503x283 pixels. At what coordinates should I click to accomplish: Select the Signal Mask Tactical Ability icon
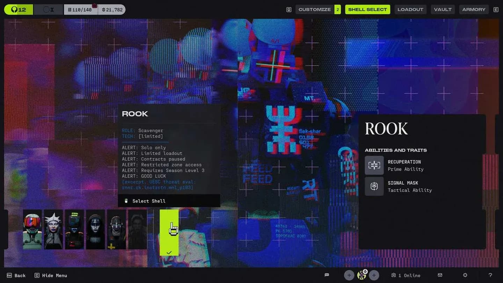[374, 186]
